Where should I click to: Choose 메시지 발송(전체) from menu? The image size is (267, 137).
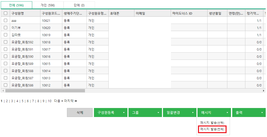[212, 130]
